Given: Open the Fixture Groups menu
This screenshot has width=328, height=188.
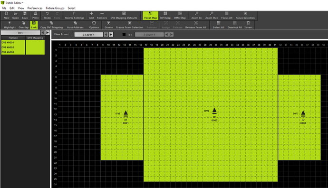Looking at the screenshot, I should (x=55, y=8).
